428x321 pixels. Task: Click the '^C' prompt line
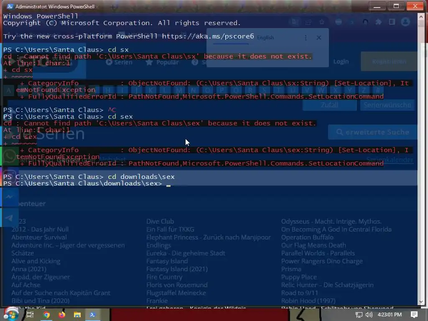(59, 110)
